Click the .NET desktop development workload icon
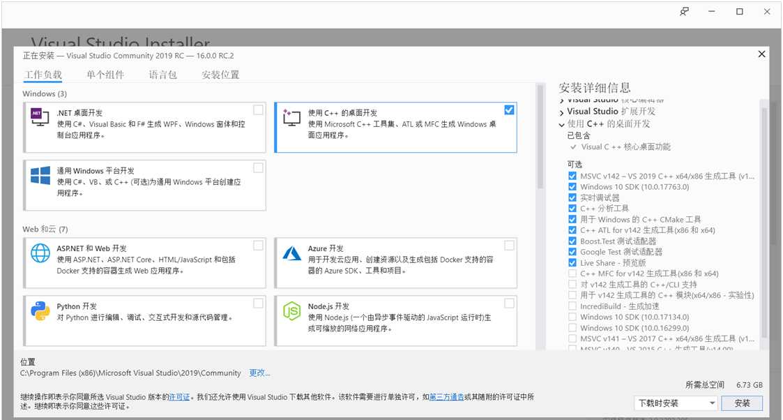The image size is (783, 420). [40, 117]
